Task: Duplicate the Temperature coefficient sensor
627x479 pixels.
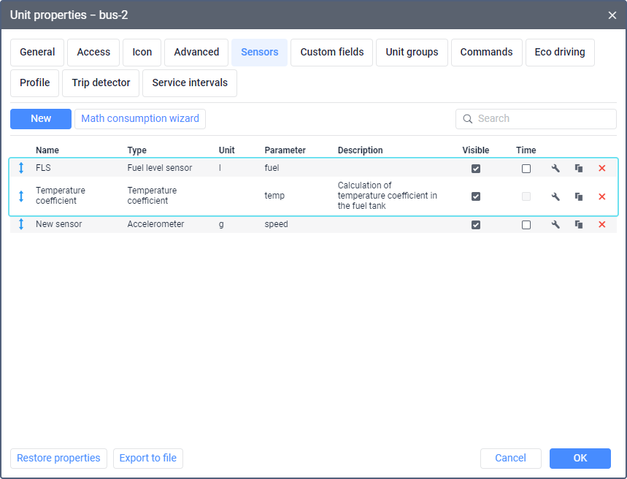Action: (579, 196)
